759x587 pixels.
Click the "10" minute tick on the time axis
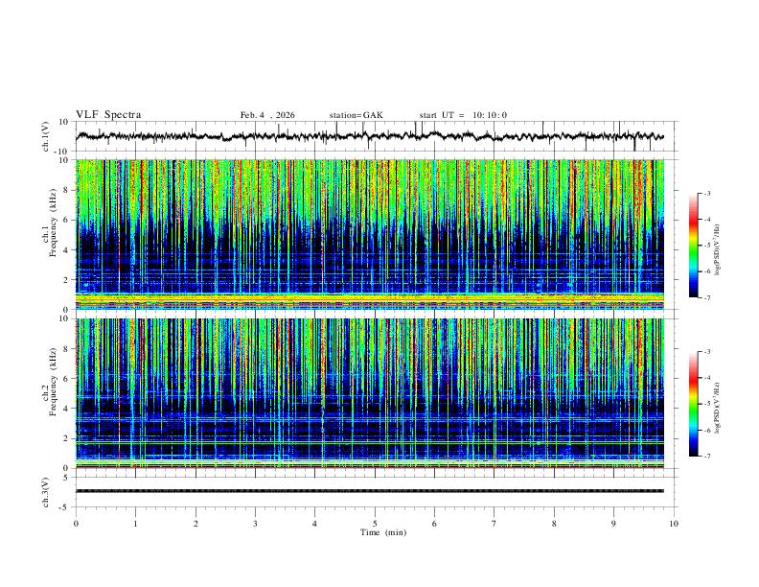pos(674,524)
